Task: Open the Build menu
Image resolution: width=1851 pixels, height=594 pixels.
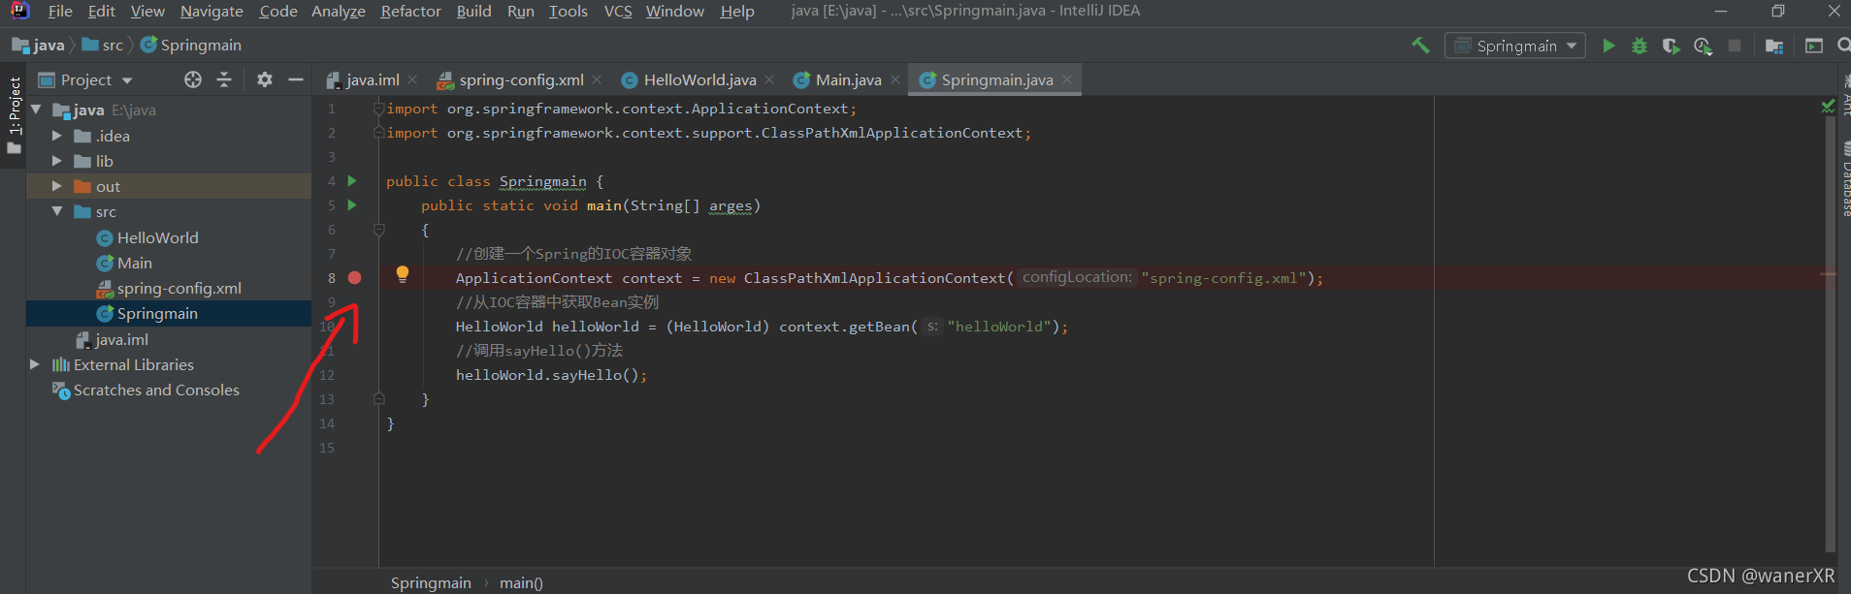Action: click(473, 12)
